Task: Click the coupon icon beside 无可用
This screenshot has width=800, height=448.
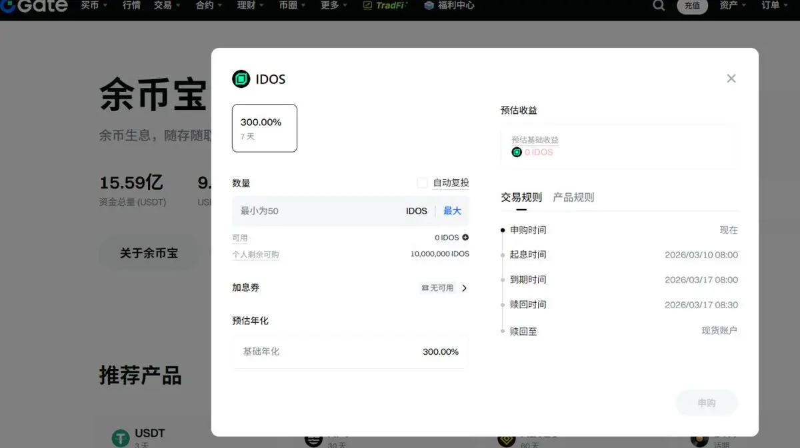Action: [x=425, y=288]
